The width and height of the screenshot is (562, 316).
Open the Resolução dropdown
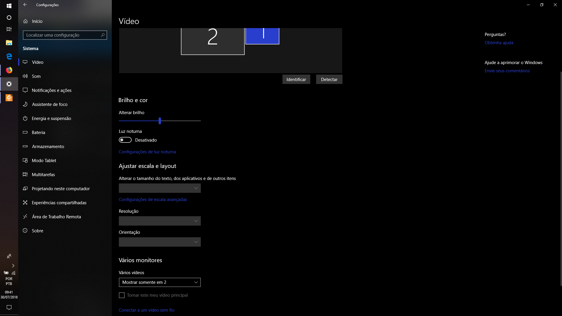point(160,221)
